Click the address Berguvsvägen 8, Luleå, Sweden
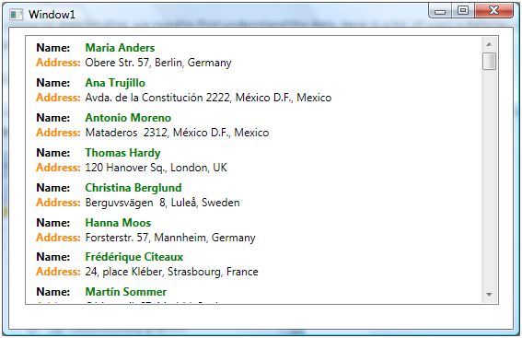 click(162, 203)
